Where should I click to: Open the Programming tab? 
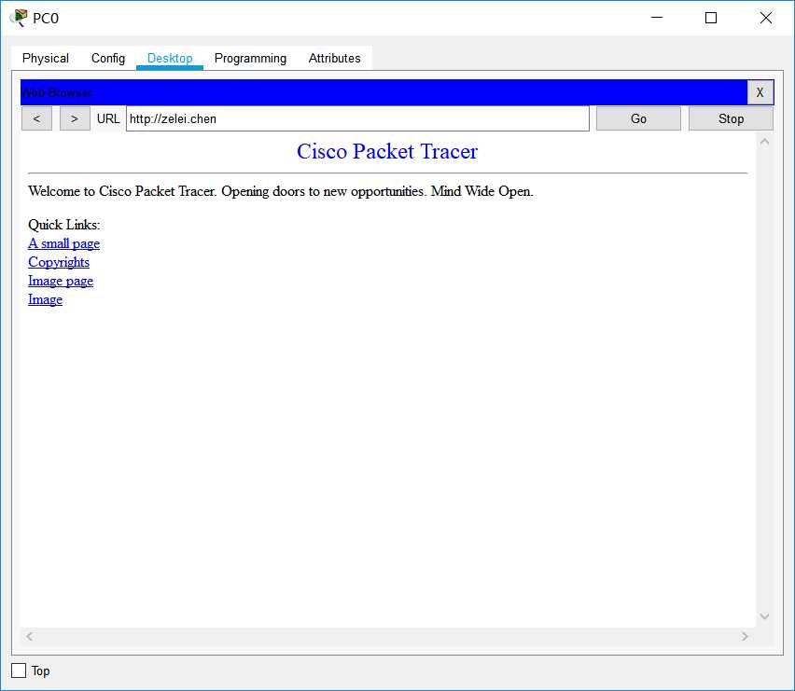pos(250,58)
